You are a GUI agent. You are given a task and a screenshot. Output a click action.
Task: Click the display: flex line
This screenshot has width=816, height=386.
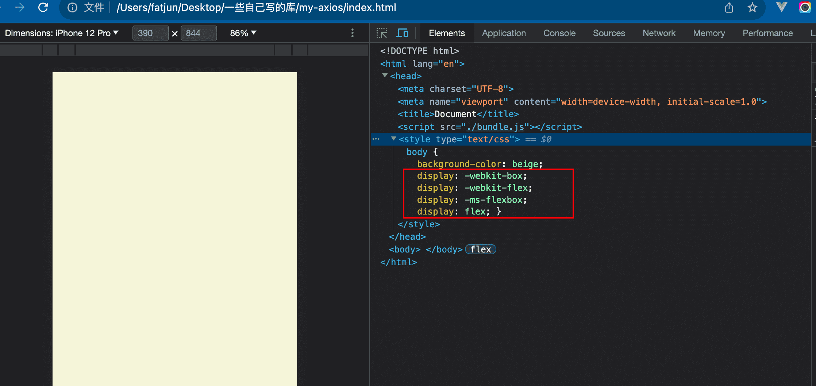pyautogui.click(x=459, y=212)
